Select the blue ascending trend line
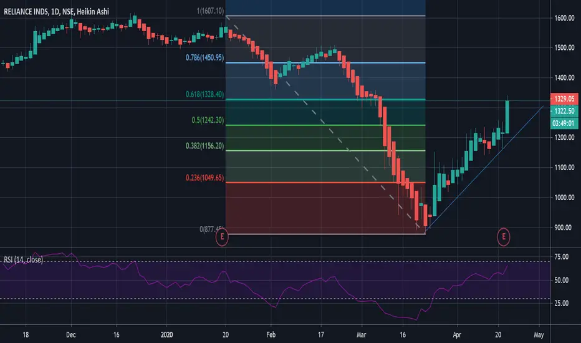 484,168
